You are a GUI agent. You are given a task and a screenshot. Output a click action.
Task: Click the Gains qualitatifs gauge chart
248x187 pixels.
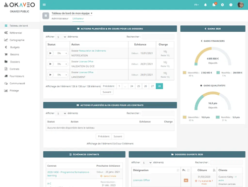[x=213, y=101]
